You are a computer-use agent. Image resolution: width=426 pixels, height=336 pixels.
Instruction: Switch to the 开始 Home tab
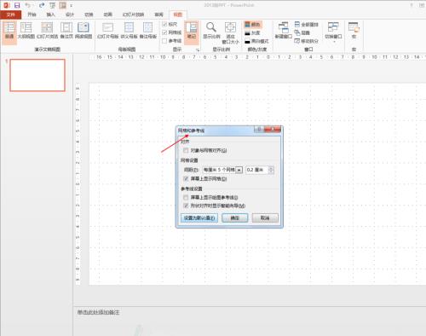click(32, 14)
